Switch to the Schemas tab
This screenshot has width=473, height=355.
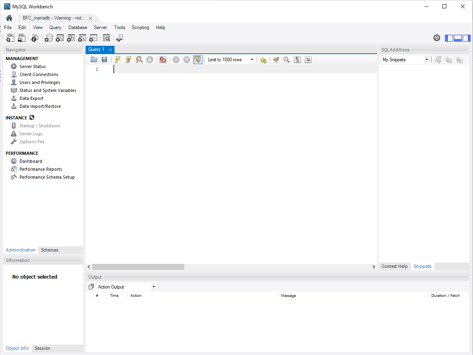click(x=50, y=250)
